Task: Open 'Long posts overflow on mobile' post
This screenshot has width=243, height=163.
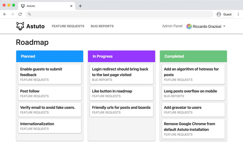Action: pyautogui.click(x=193, y=93)
